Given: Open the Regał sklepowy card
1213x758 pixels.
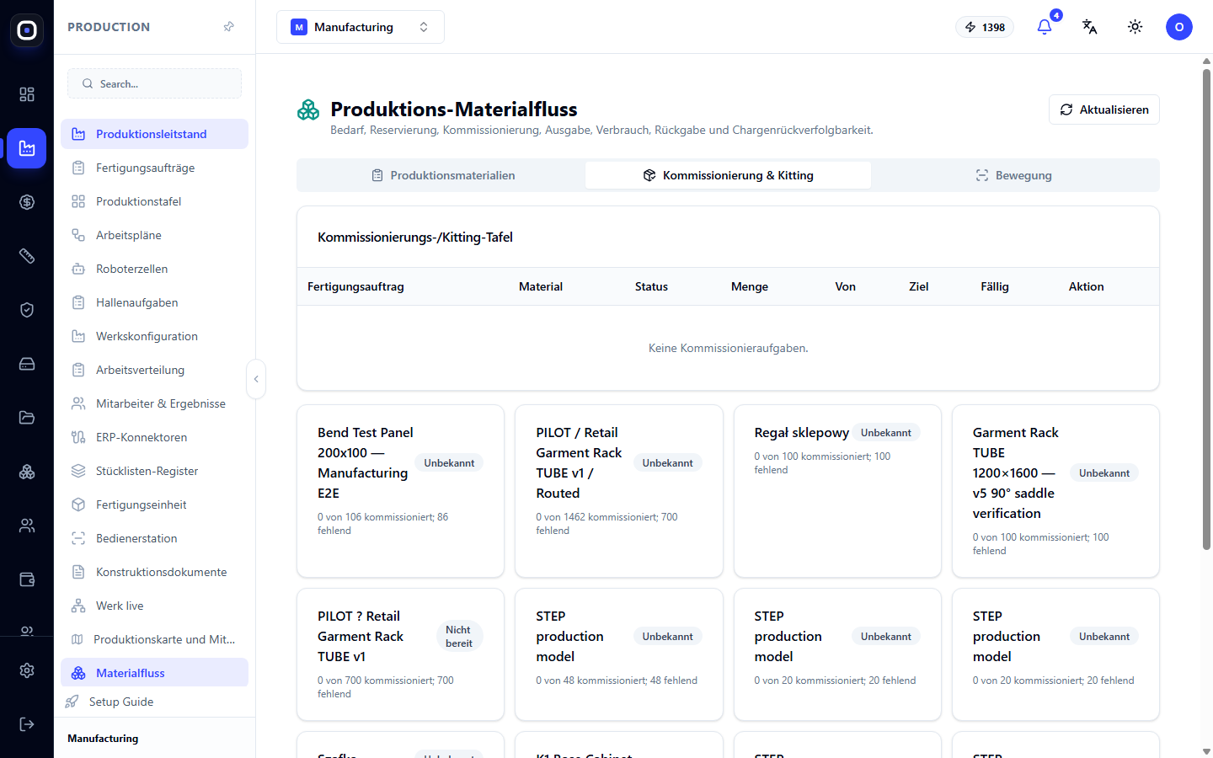Looking at the screenshot, I should pyautogui.click(x=837, y=491).
